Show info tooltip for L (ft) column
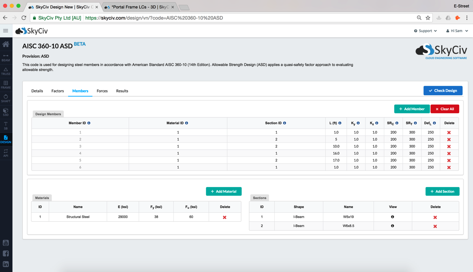This screenshot has height=272, width=473. click(x=340, y=123)
